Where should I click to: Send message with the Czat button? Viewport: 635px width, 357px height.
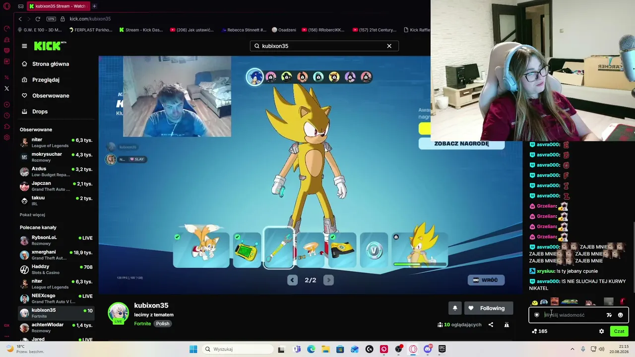tap(619, 331)
